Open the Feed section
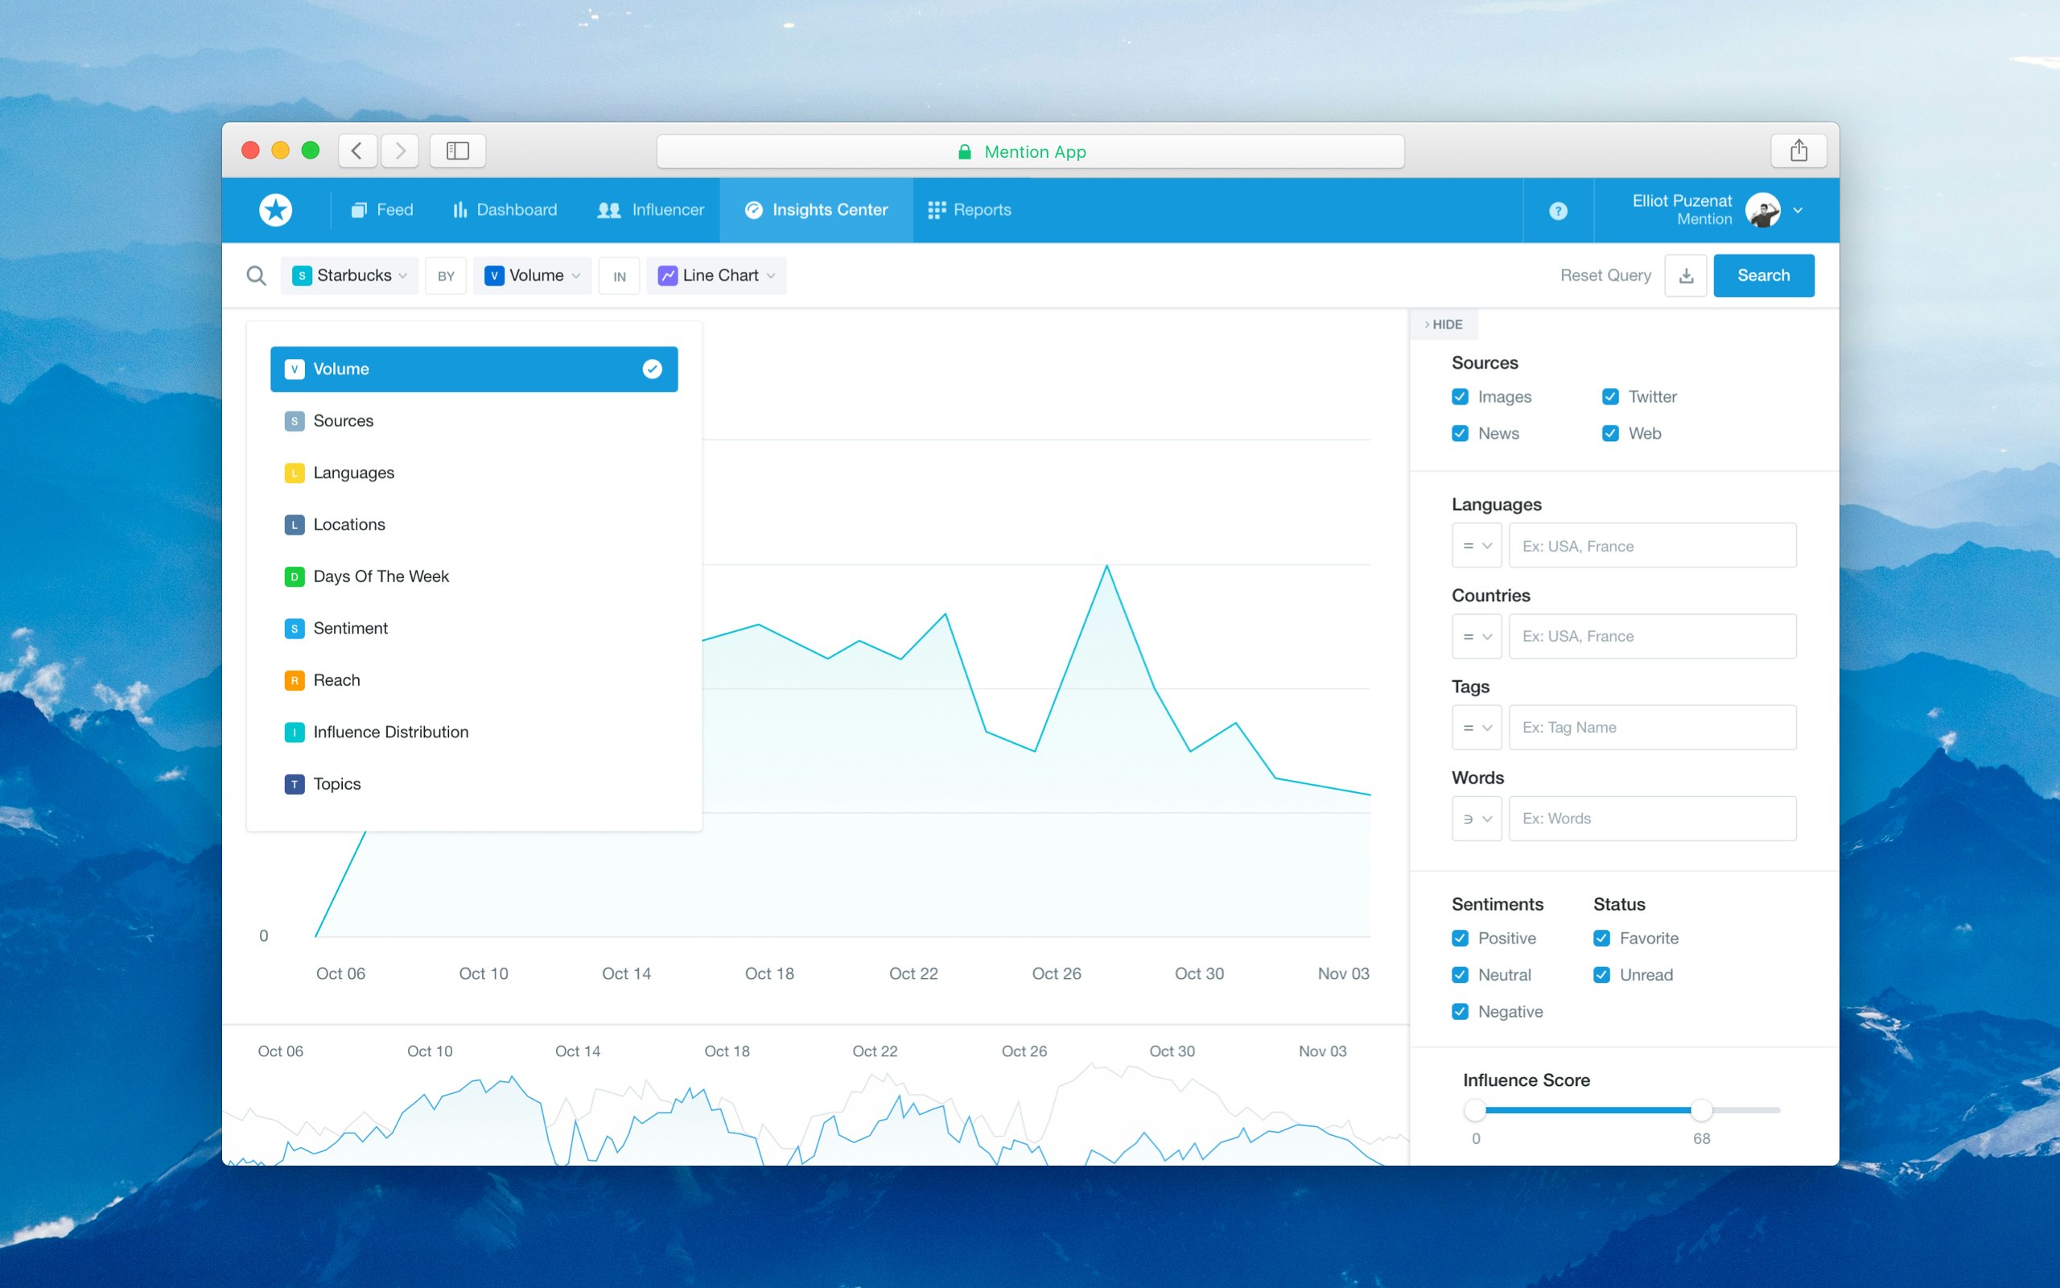This screenshot has height=1288, width=2060. (x=381, y=209)
